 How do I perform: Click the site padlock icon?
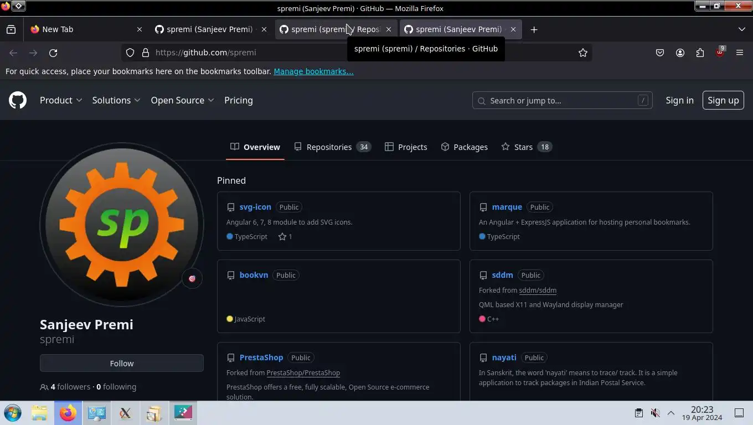click(146, 53)
